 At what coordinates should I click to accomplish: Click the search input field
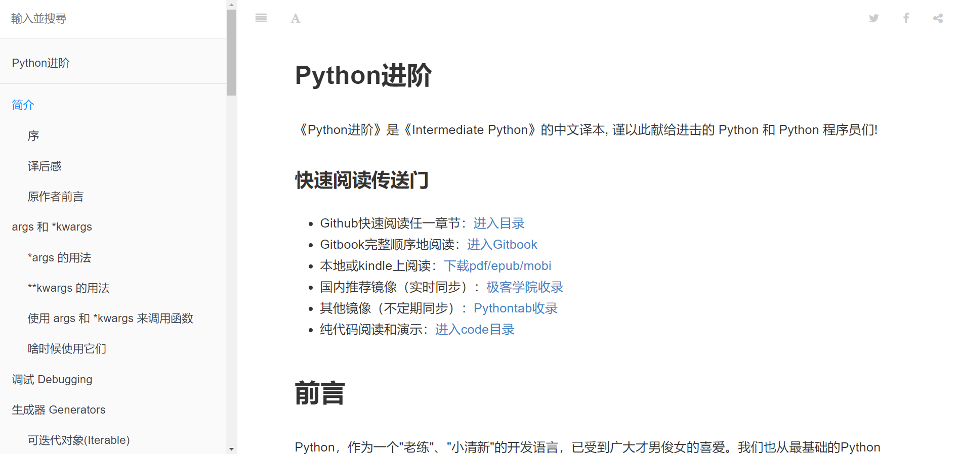[x=113, y=19]
